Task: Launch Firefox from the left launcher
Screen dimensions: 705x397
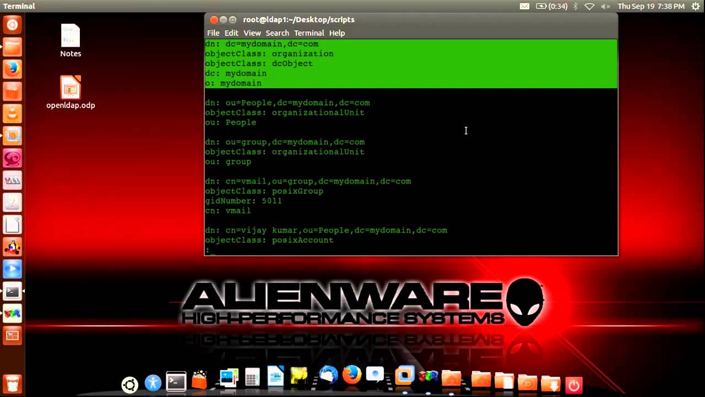Action: point(12,69)
